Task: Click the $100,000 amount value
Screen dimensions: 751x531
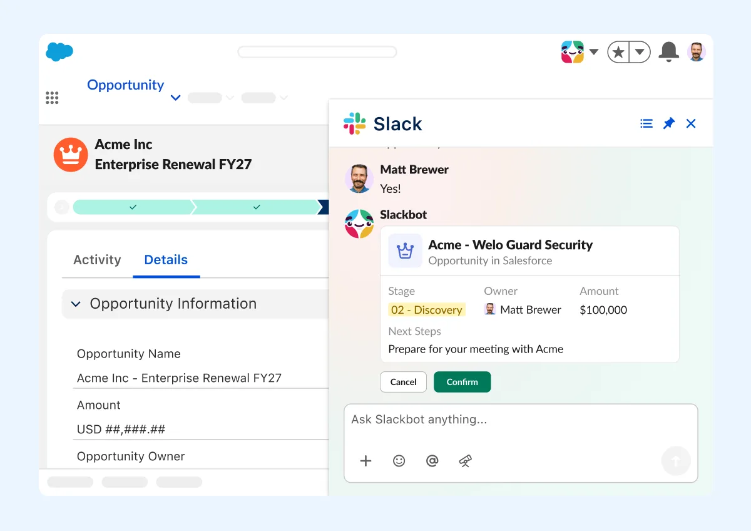Action: coord(603,310)
